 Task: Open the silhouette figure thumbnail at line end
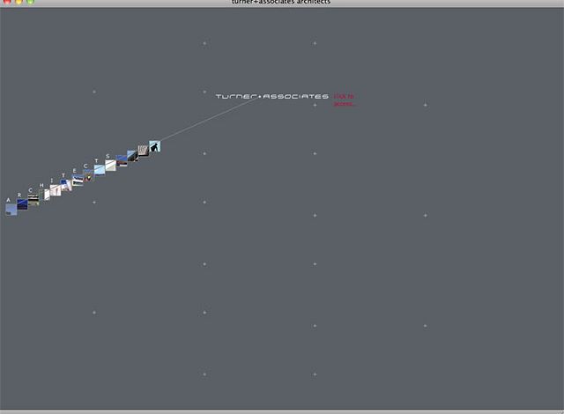pyautogui.click(x=154, y=146)
